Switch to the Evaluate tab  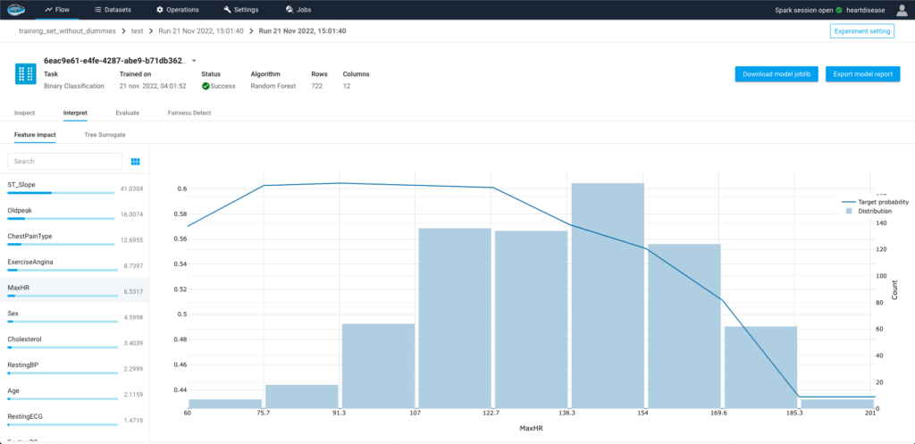(x=127, y=113)
